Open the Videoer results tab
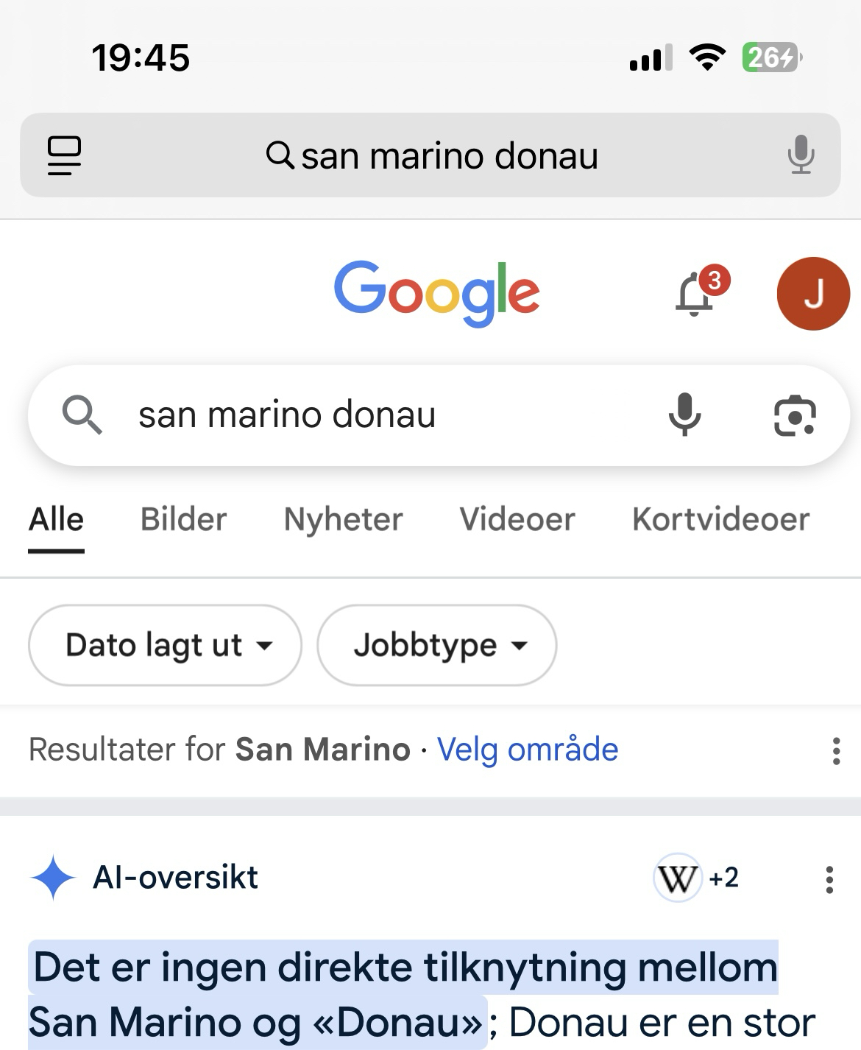 [x=517, y=520]
